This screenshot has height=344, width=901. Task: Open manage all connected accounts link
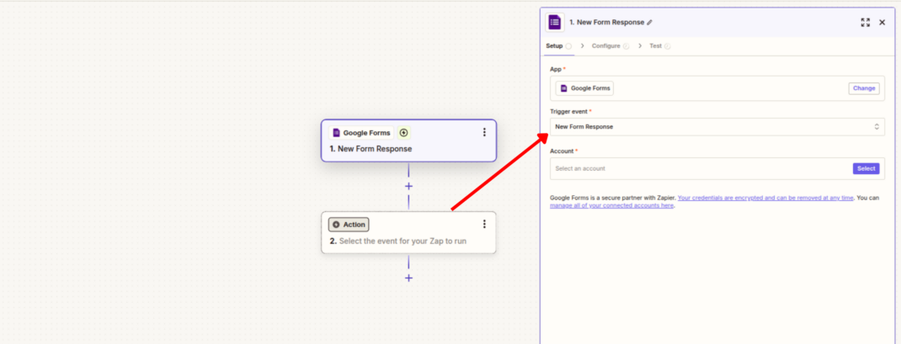(611, 205)
